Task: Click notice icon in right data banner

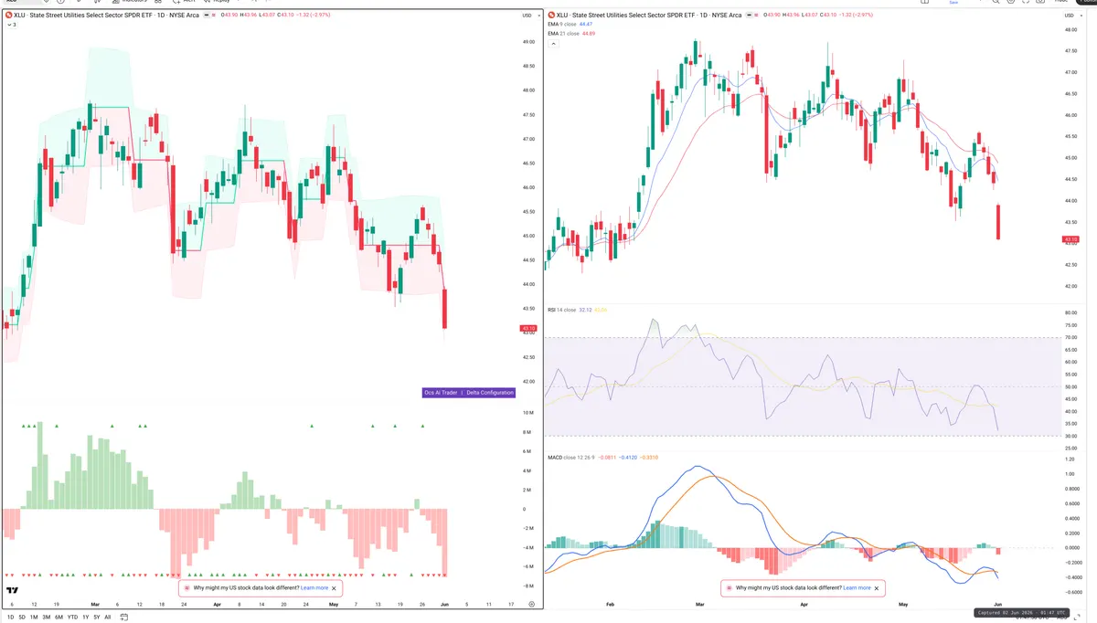Action: point(729,588)
